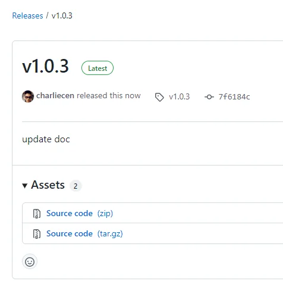Click the 'update doc' release description text
Viewport: 283px width, 281px height.
click(x=46, y=139)
